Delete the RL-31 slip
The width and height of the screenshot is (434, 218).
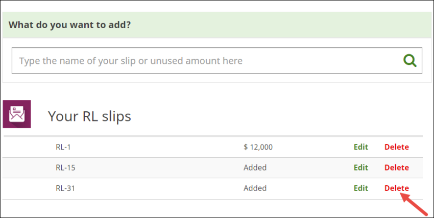coord(397,188)
